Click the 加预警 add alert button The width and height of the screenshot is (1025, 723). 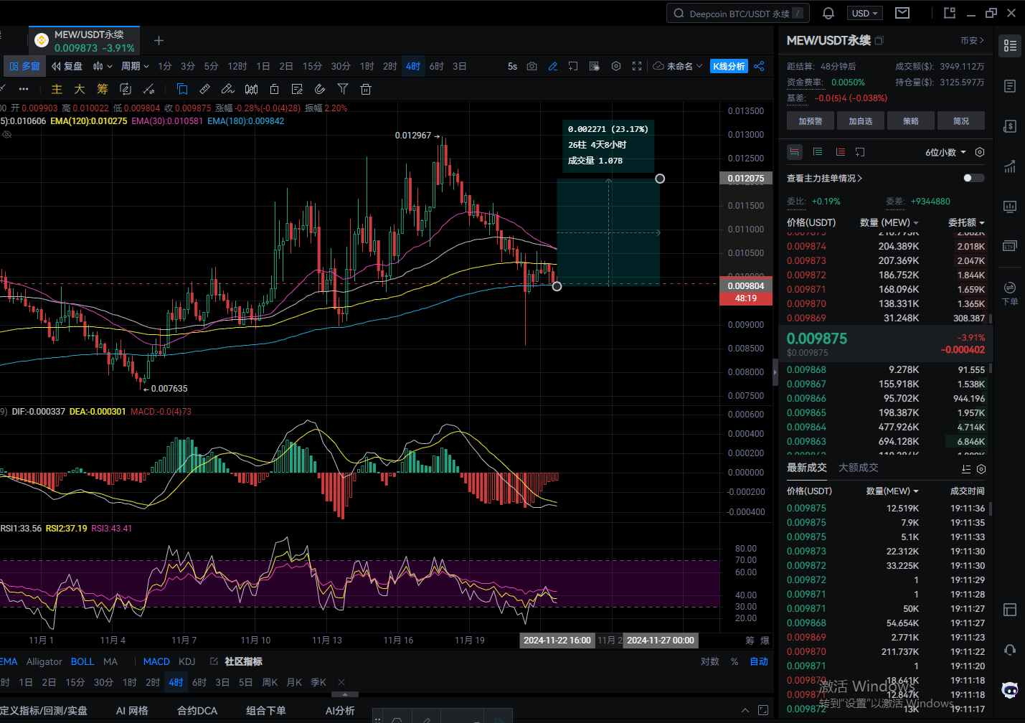pos(811,120)
